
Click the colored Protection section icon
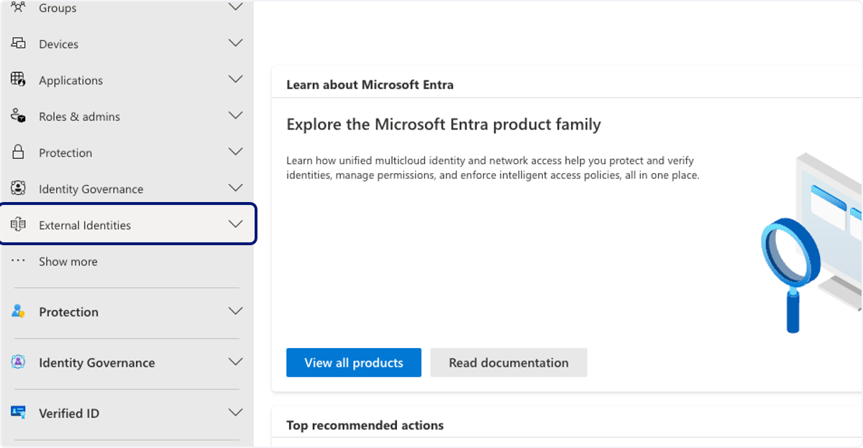pos(18,311)
